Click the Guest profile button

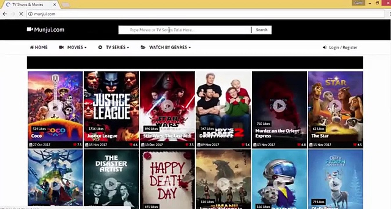click(x=358, y=3)
